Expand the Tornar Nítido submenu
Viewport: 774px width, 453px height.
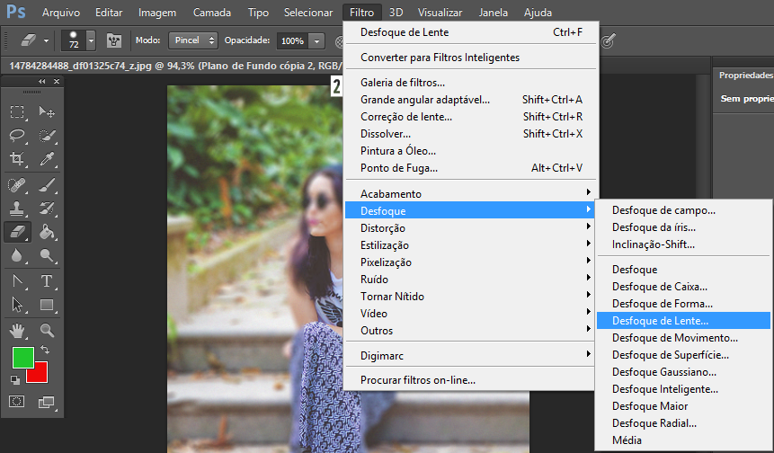471,296
